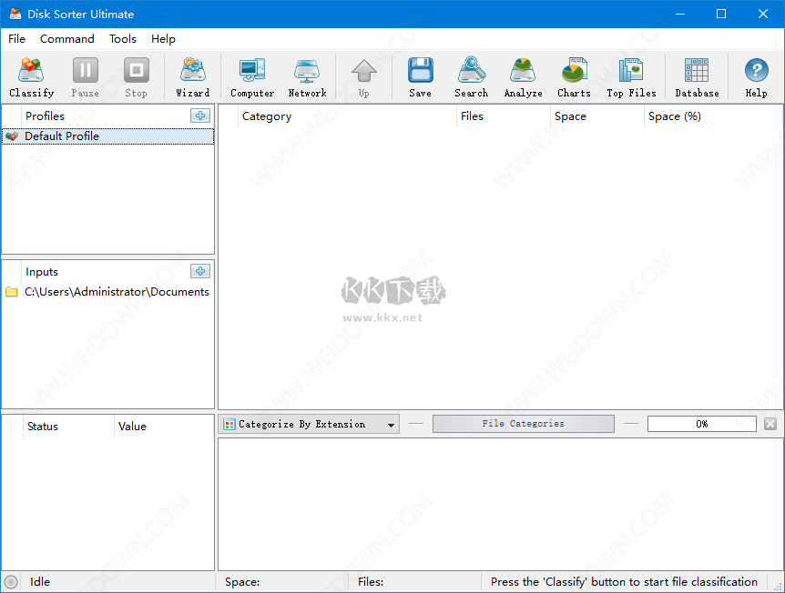Browse the Network

307,77
